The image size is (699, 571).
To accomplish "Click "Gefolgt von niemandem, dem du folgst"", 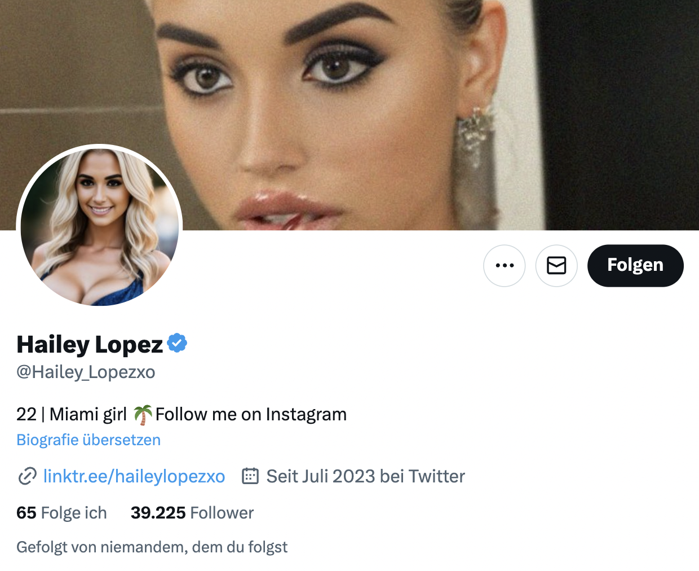I will tap(152, 547).
